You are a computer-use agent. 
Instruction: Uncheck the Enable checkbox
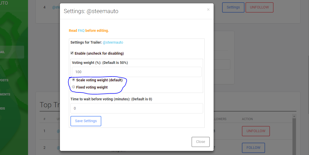click(72, 53)
